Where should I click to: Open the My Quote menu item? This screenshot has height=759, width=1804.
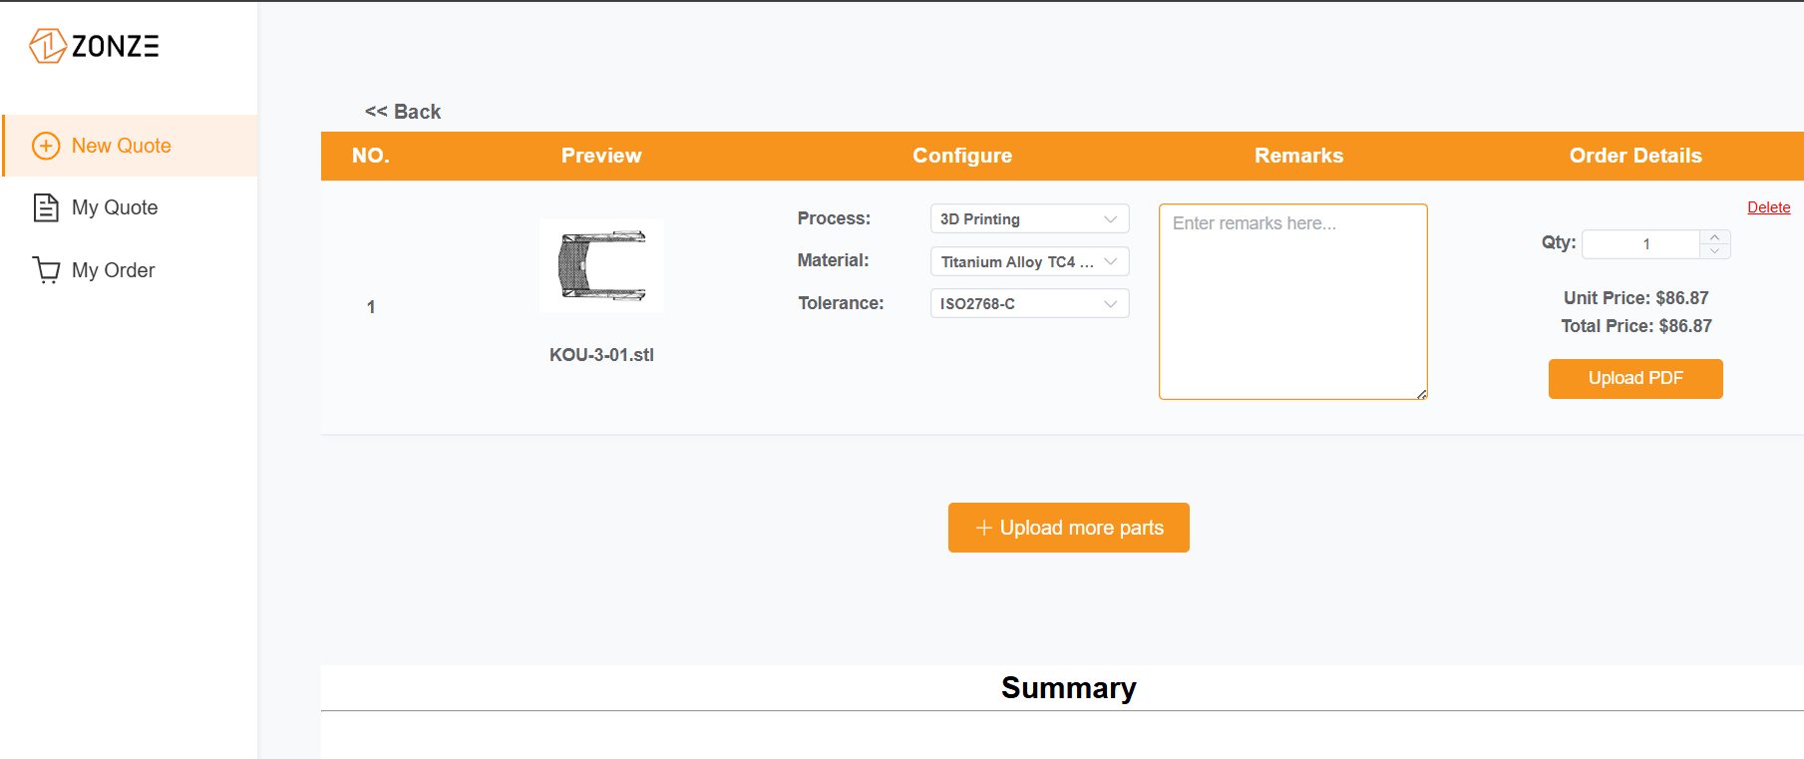pos(131,207)
